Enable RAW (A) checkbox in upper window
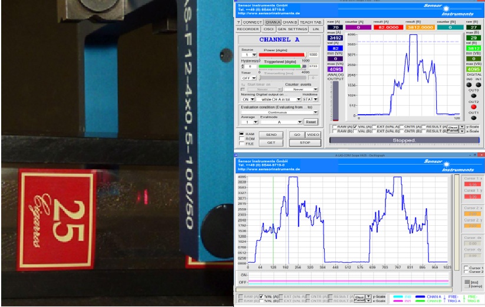Image resolution: width=485 pixels, height=307 pixels. coord(335,127)
